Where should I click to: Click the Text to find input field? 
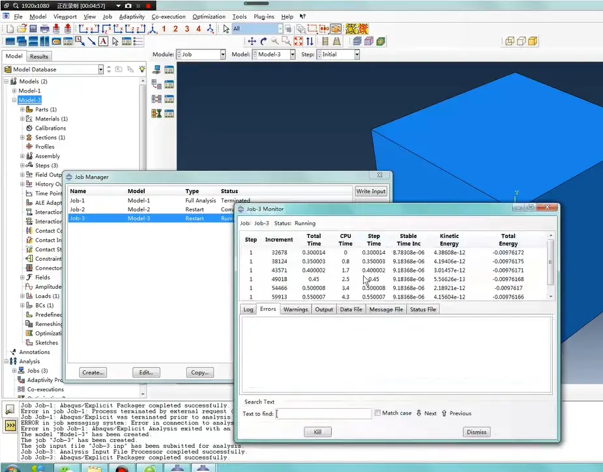(324, 413)
